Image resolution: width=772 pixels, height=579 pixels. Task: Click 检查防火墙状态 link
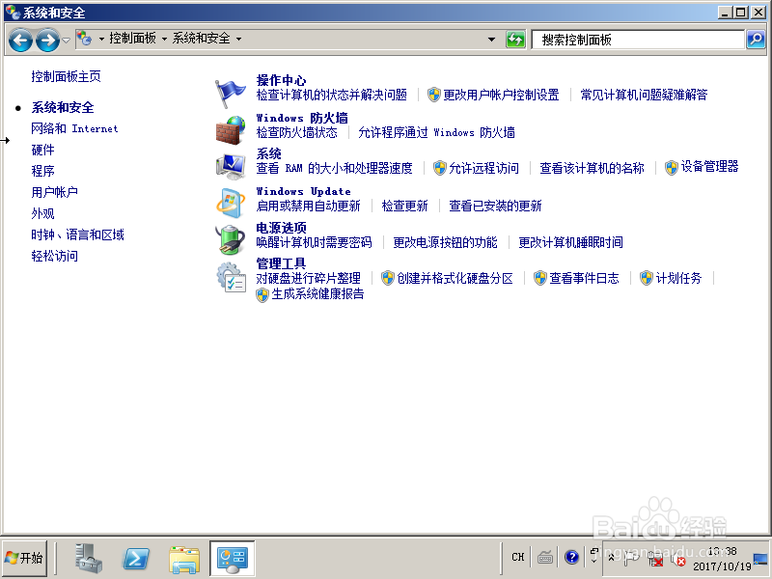[x=297, y=132]
